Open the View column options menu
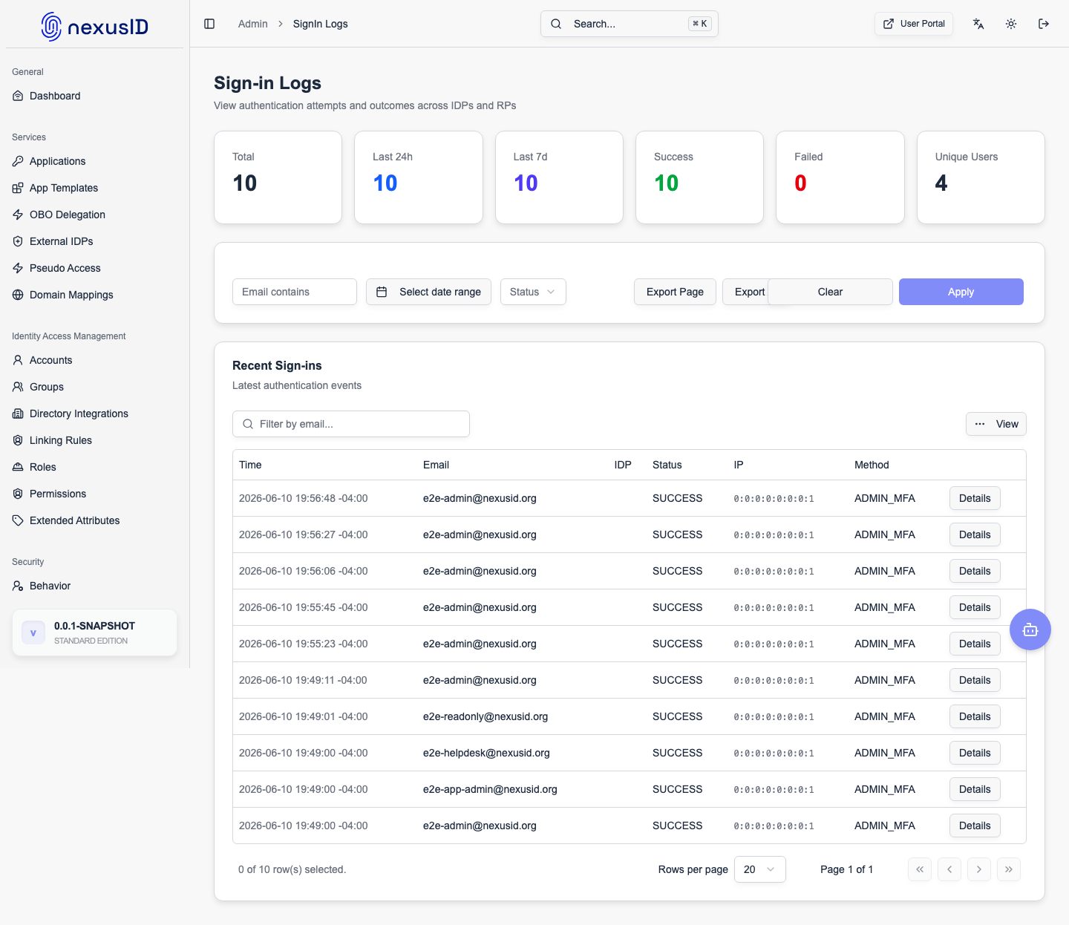The width and height of the screenshot is (1069, 925). pos(996,424)
